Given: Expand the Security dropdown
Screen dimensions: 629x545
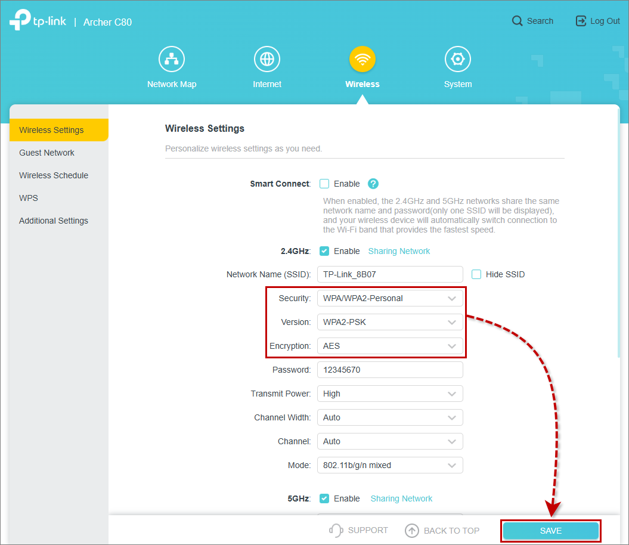Looking at the screenshot, I should click(390, 298).
